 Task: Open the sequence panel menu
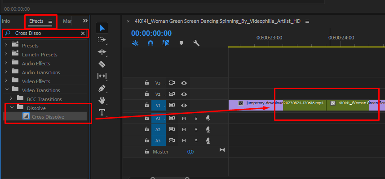point(307,21)
